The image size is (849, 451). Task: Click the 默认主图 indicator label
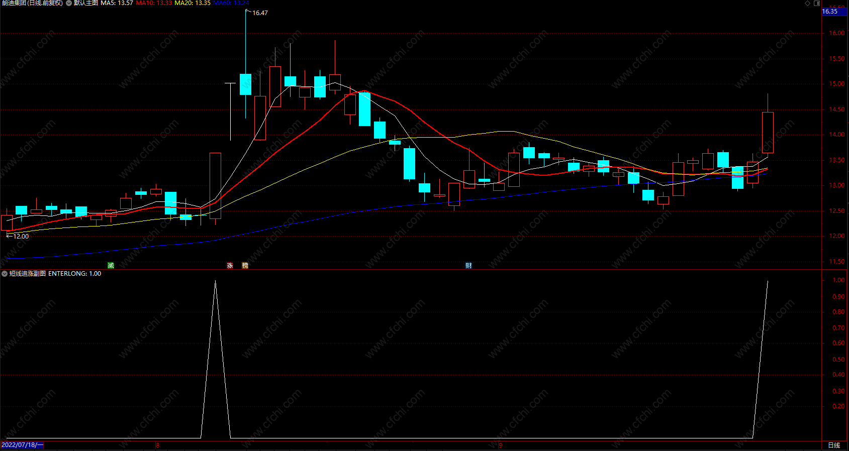click(x=86, y=3)
